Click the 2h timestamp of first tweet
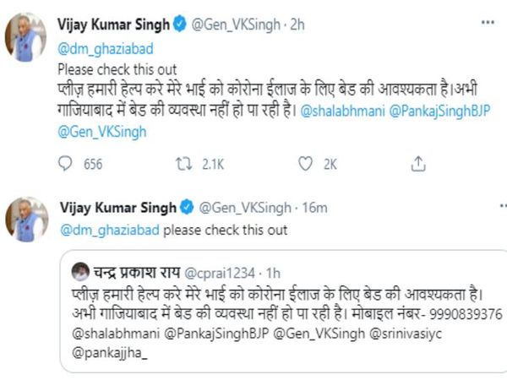 pyautogui.click(x=297, y=25)
